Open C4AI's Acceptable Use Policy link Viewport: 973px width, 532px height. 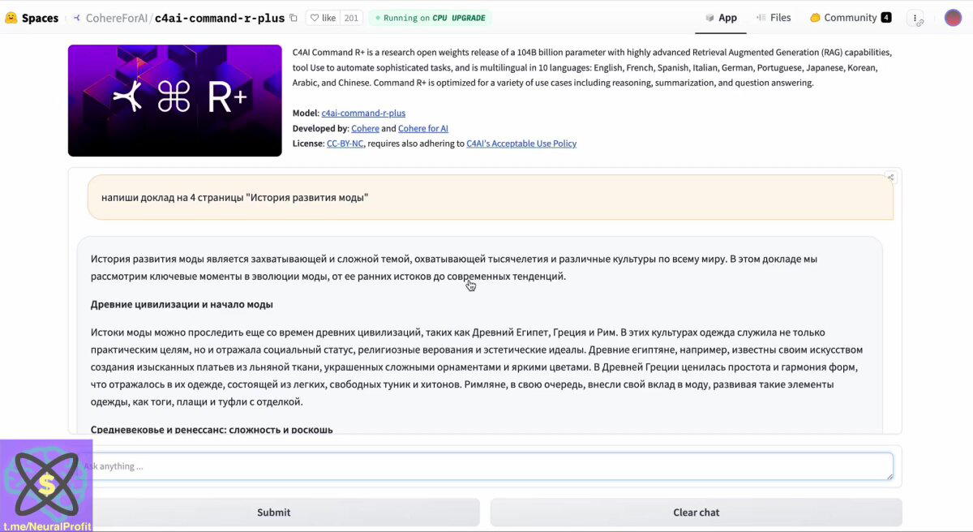click(521, 144)
